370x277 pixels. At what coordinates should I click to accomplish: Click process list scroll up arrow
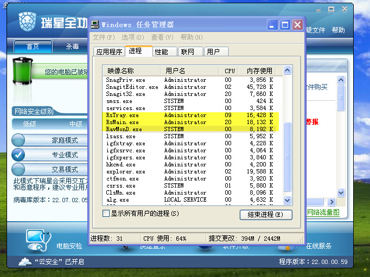click(x=287, y=70)
